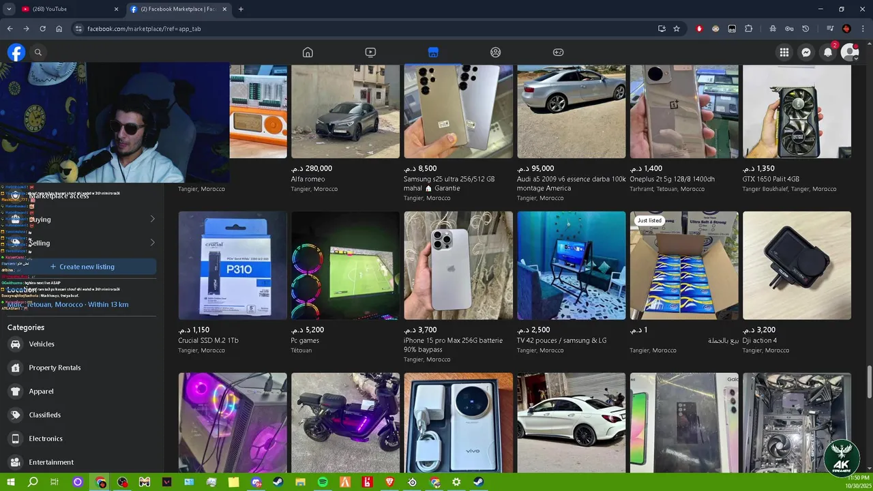Open the account profile picture menu

[x=850, y=53]
